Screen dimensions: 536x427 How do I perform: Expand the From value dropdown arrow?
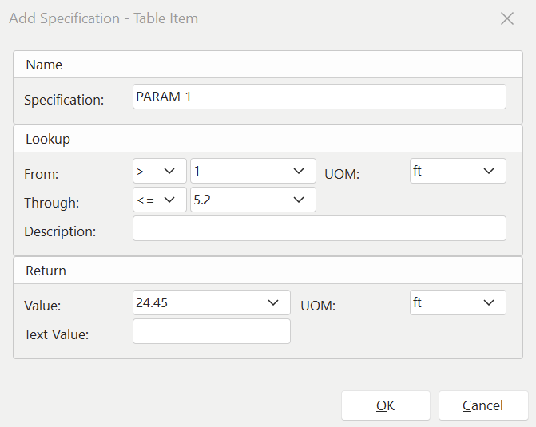click(x=299, y=171)
